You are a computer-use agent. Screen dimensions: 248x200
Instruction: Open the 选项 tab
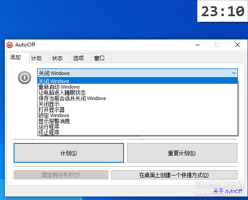81,58
